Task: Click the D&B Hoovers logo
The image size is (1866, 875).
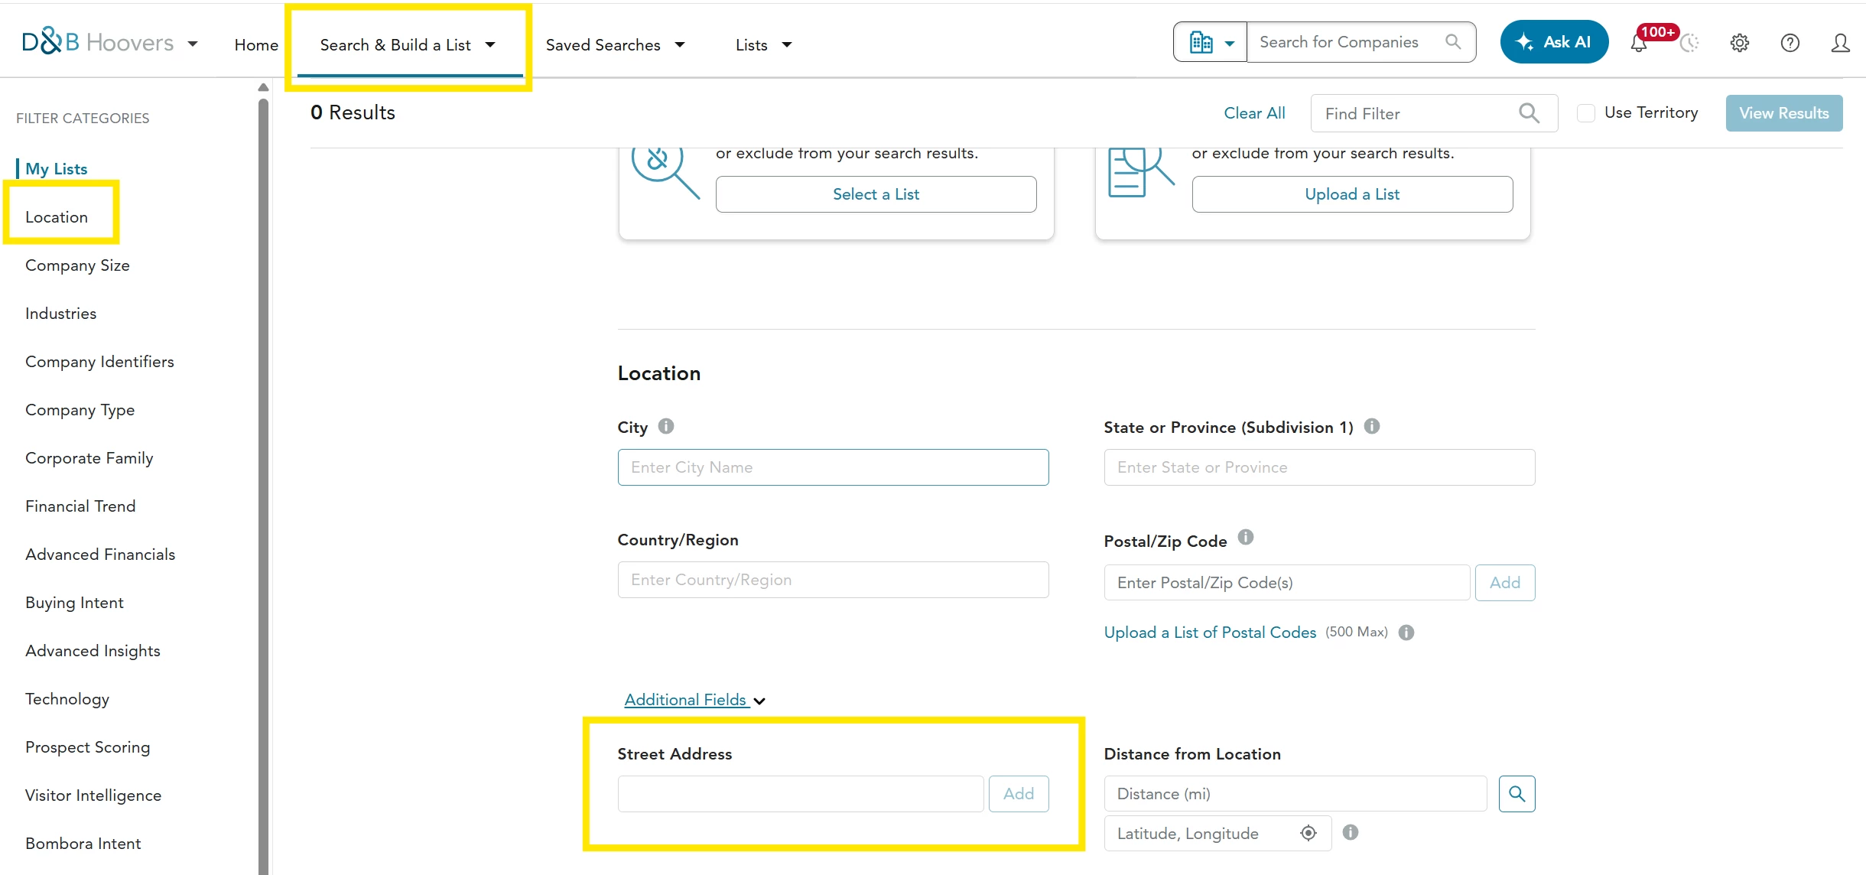Action: coord(98,43)
